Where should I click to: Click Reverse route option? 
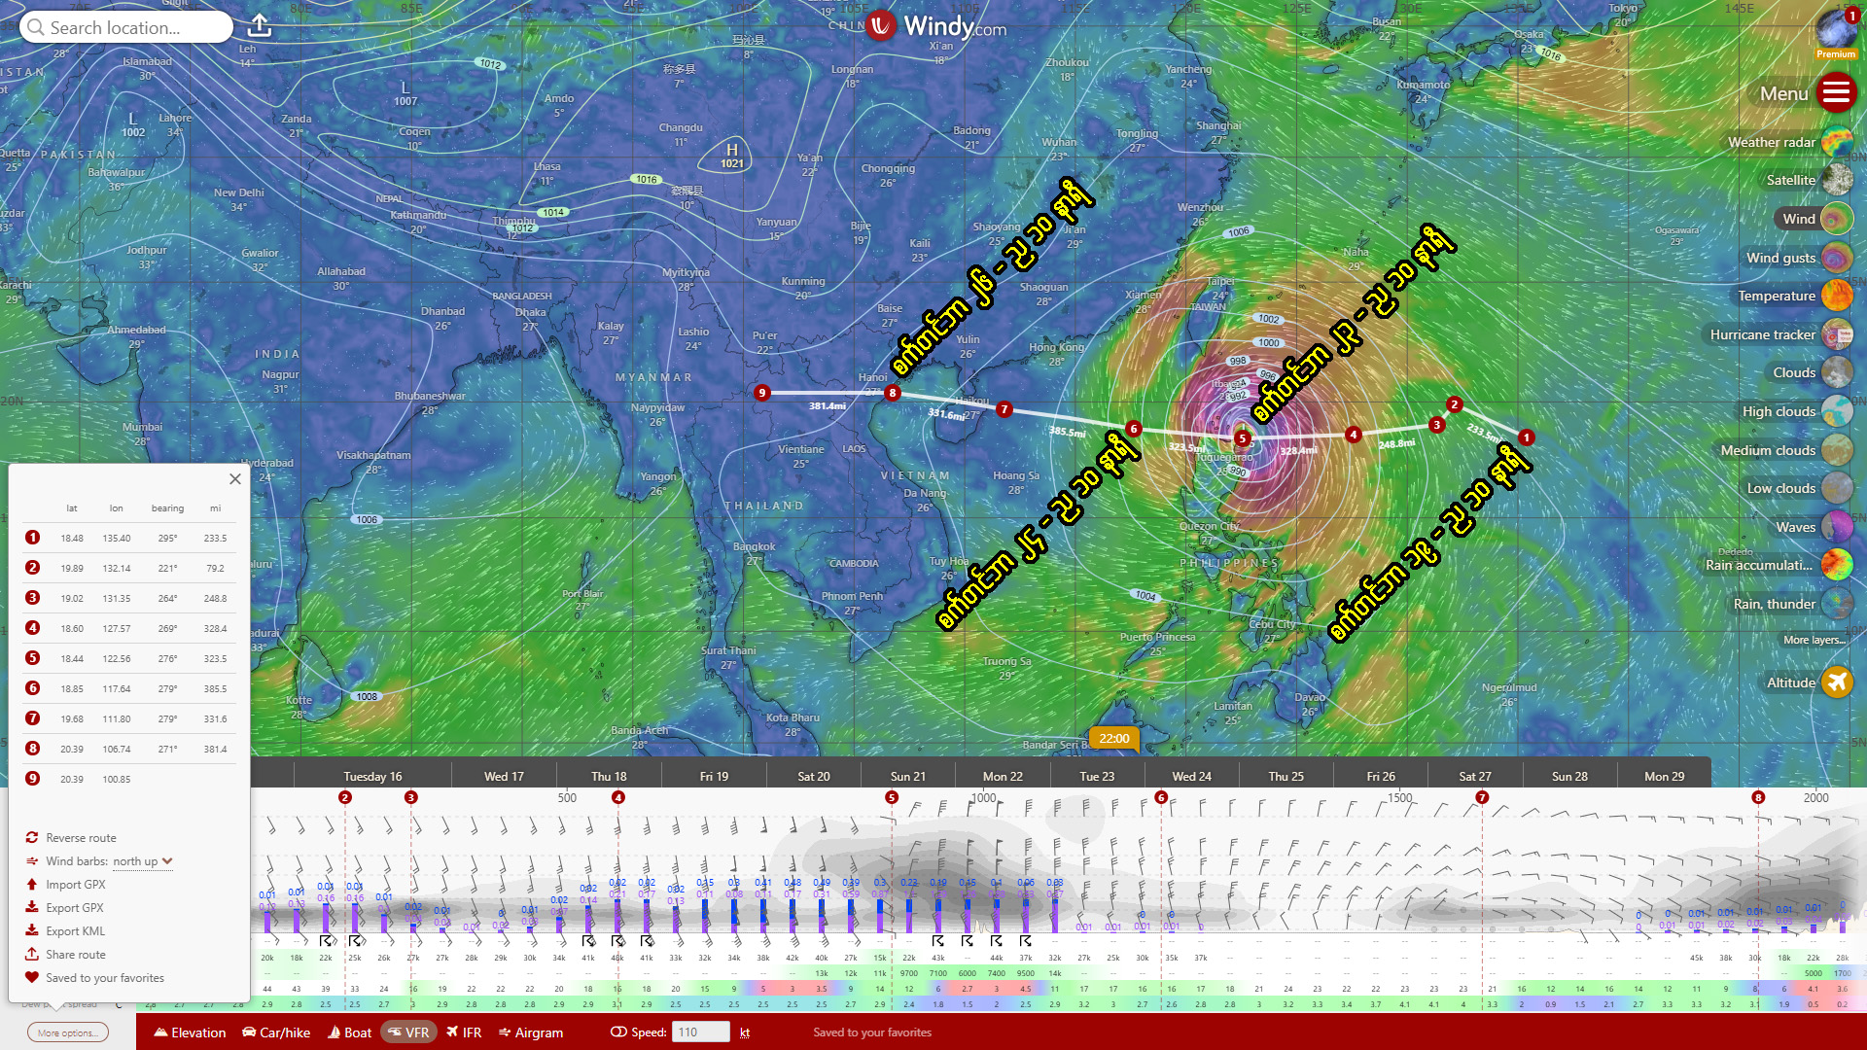click(x=81, y=838)
